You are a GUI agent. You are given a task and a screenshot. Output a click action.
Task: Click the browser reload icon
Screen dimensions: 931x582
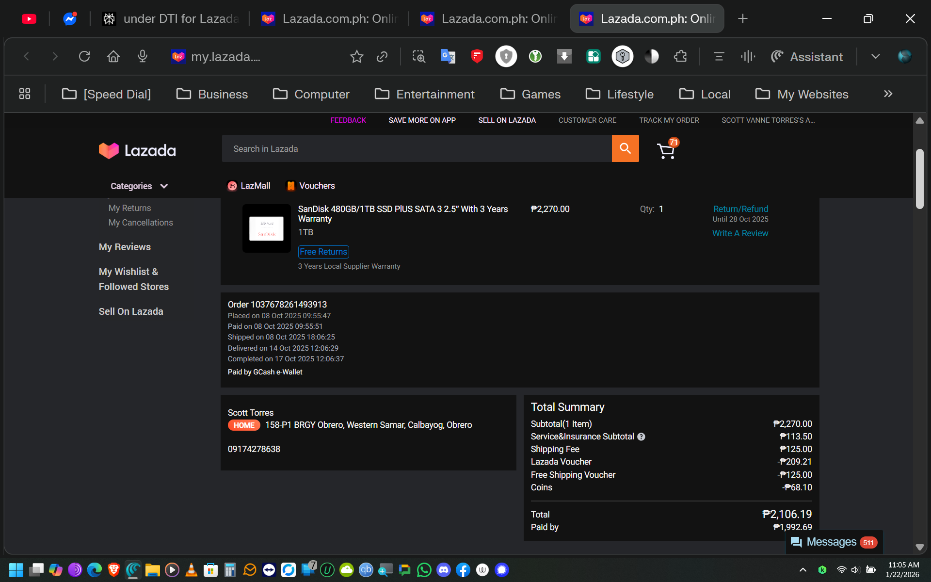[x=84, y=57]
